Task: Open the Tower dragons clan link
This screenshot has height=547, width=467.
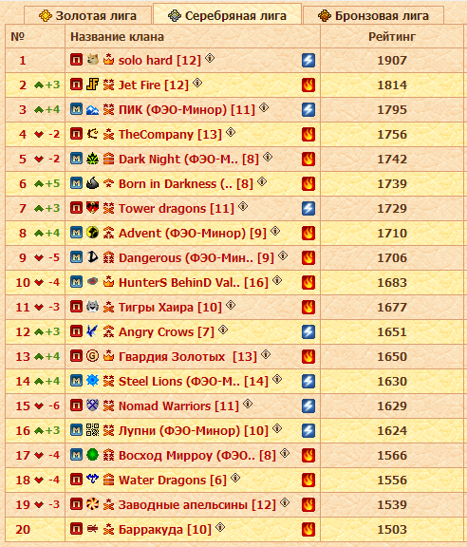Action: point(177,209)
